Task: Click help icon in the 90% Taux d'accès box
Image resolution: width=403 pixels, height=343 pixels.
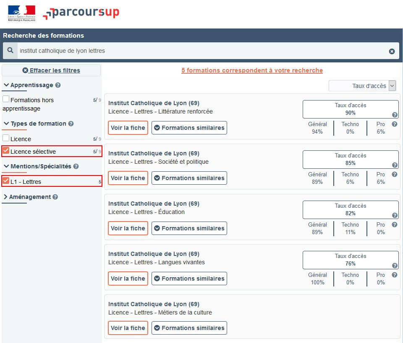Action: (x=395, y=115)
